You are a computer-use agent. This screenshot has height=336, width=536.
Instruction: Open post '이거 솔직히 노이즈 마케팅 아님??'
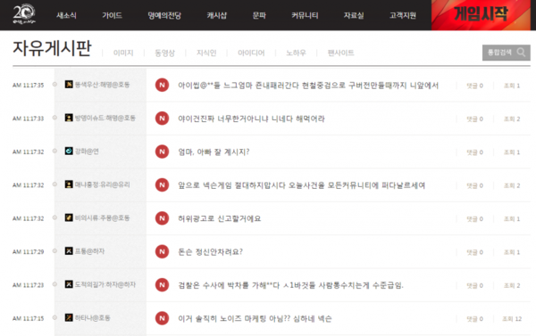[255, 318]
